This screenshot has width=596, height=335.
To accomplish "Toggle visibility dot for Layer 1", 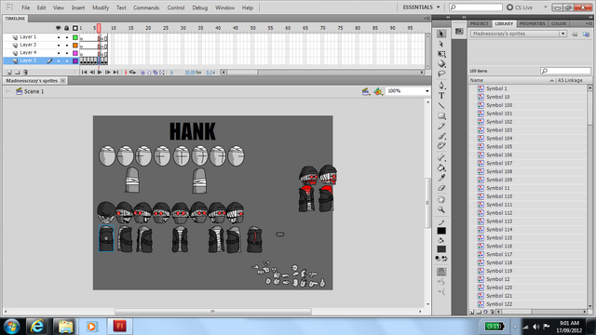I will coord(59,37).
